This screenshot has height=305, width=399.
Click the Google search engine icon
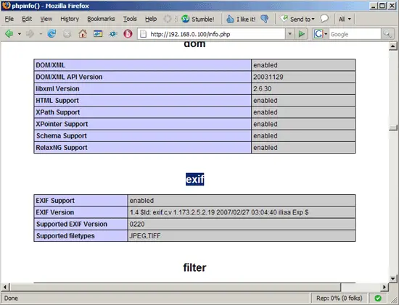click(318, 34)
